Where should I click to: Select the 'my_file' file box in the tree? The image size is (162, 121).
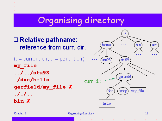tap(138, 91)
